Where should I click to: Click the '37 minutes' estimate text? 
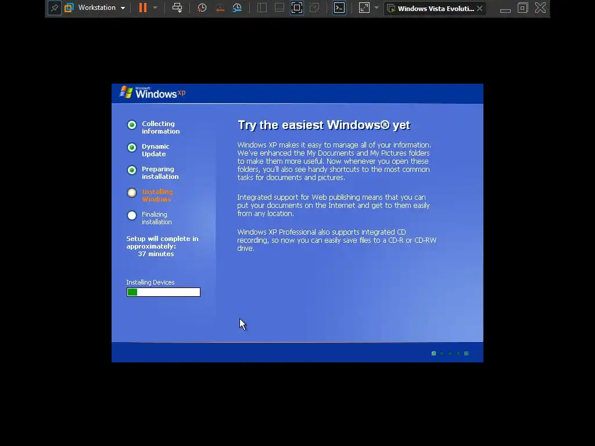click(156, 254)
